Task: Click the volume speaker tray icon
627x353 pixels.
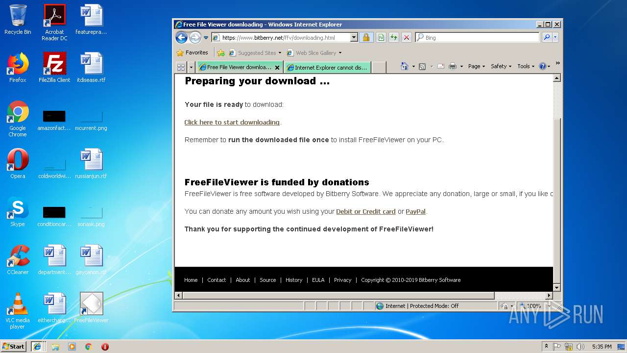Action: 580,347
